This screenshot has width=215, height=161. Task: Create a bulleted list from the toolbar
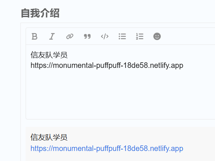[122, 36]
